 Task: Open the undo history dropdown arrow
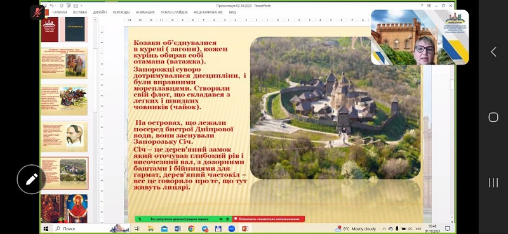click(55, 6)
